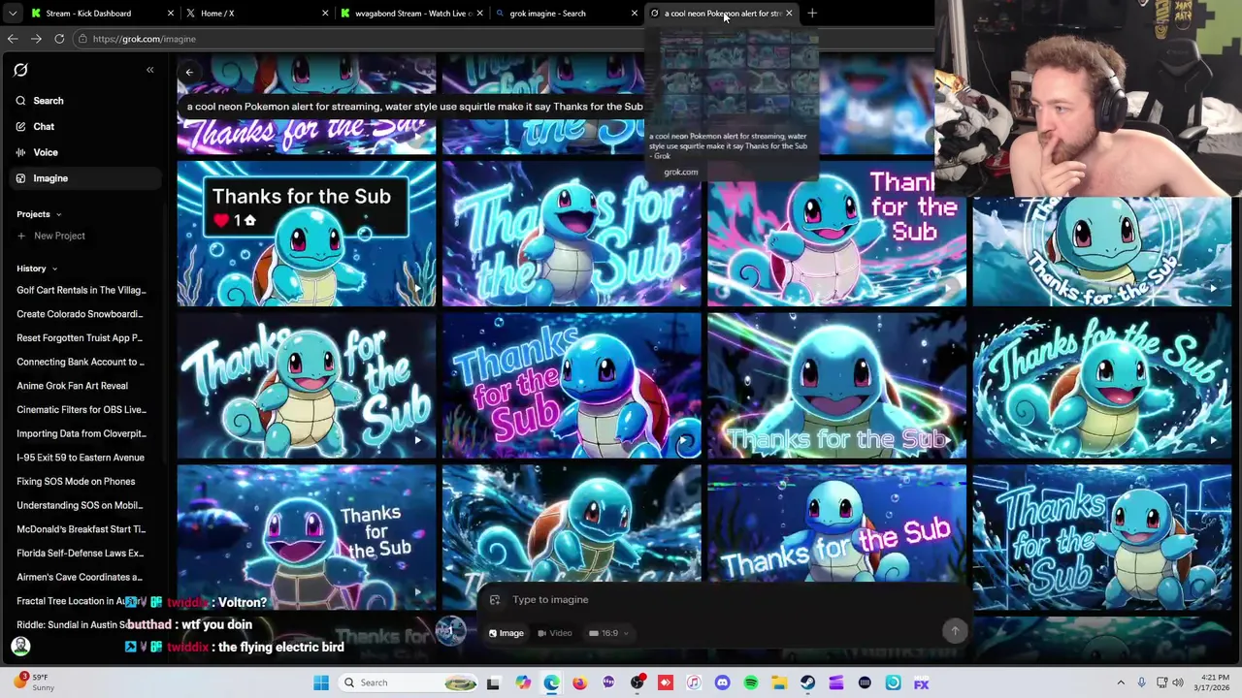The height and width of the screenshot is (698, 1242).
Task: Reload the grok.com page
Action: point(59,39)
